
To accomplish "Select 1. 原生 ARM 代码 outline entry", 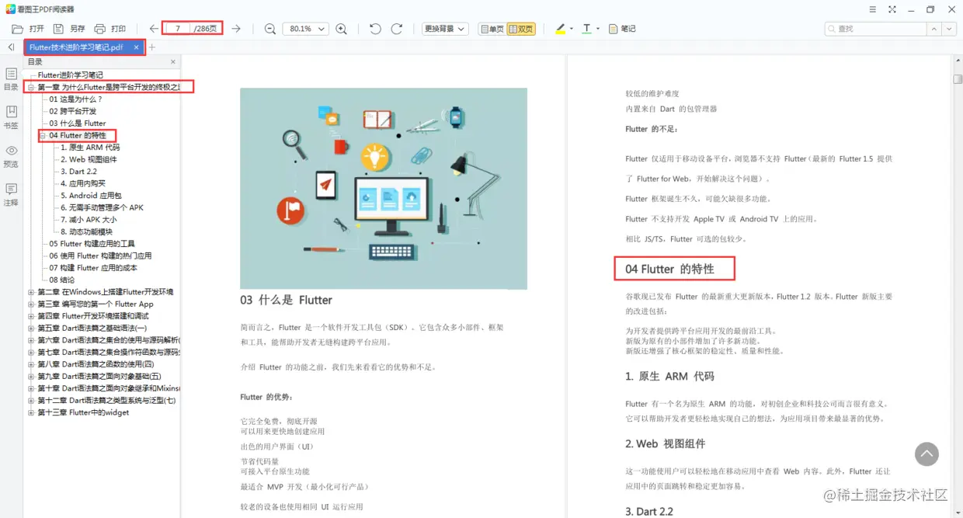I will click(x=90, y=148).
